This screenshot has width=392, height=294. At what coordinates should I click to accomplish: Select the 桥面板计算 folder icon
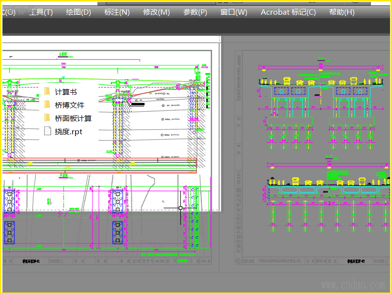(47, 118)
